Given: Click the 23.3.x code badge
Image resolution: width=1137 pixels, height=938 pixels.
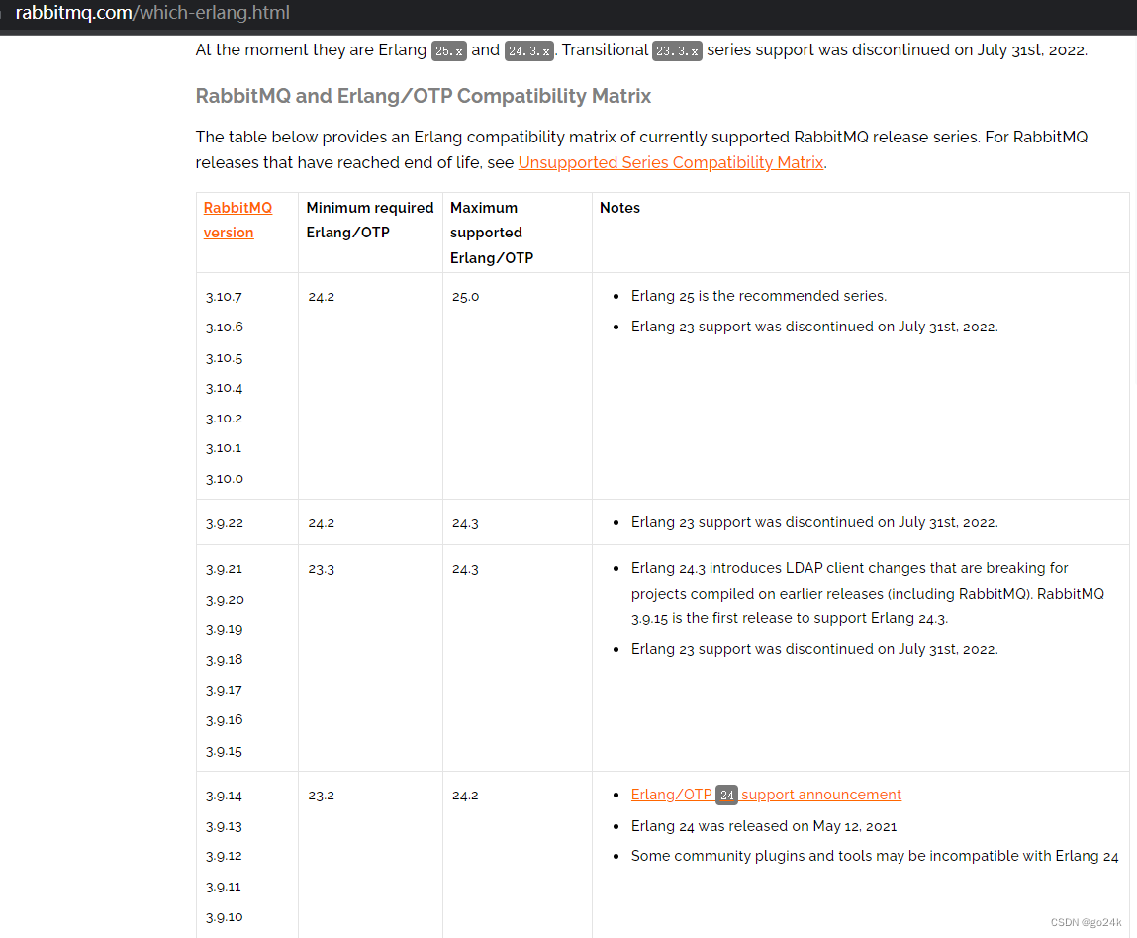Looking at the screenshot, I should point(677,50).
